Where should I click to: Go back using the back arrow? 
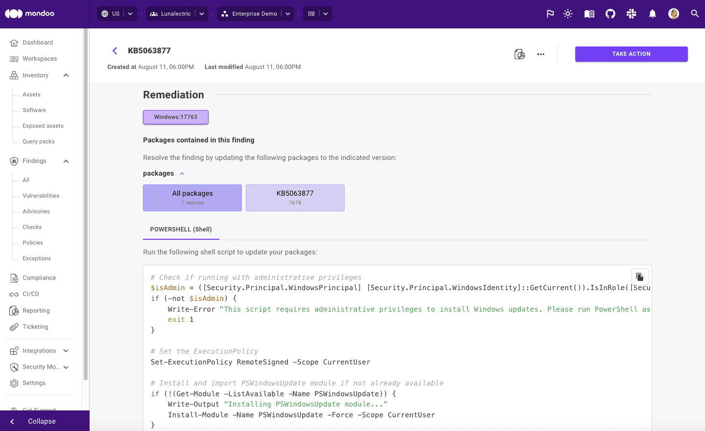(x=115, y=50)
